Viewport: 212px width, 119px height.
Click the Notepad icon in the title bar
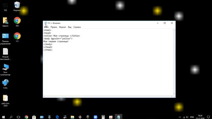coord(46,23)
